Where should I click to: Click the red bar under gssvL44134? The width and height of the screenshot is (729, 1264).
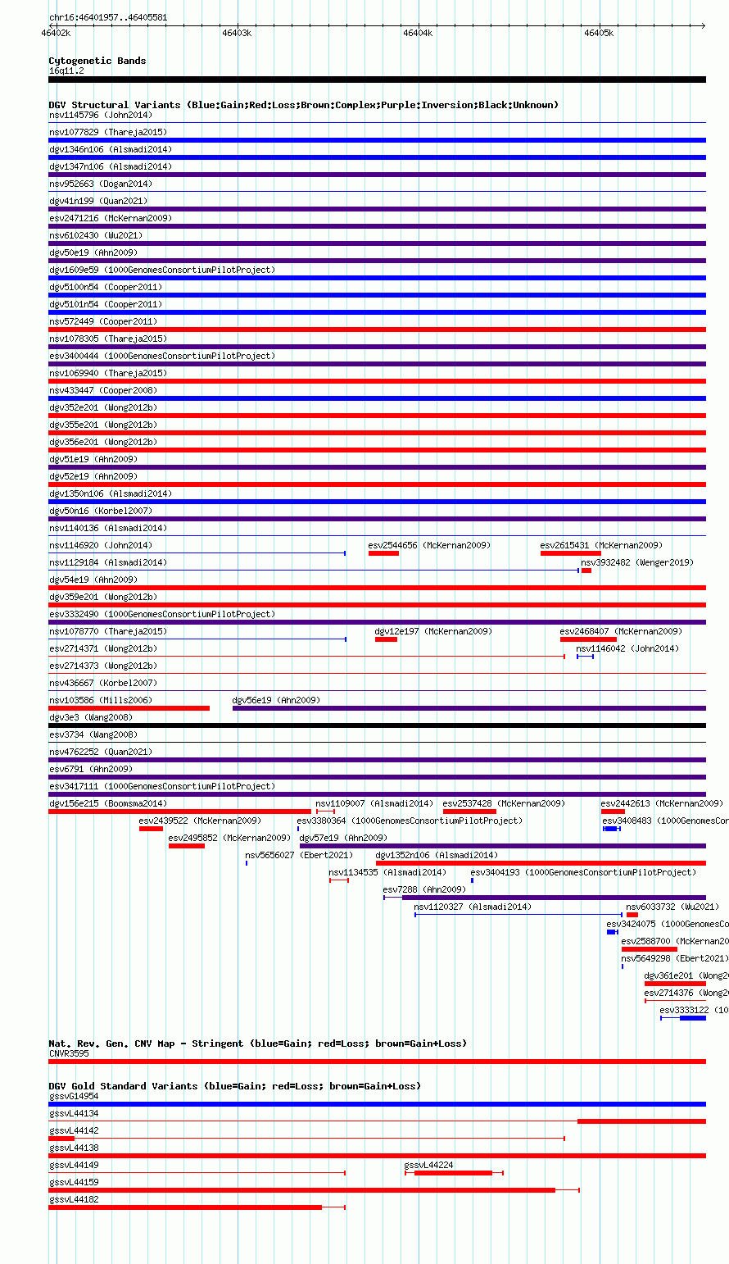click(641, 1121)
